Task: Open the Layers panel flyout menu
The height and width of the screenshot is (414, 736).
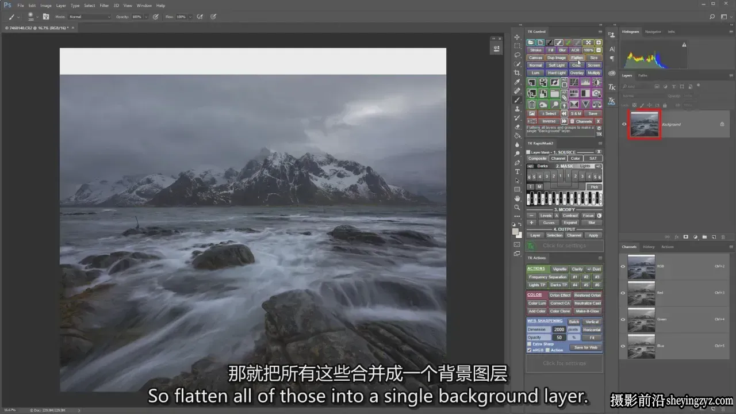Action: point(730,75)
